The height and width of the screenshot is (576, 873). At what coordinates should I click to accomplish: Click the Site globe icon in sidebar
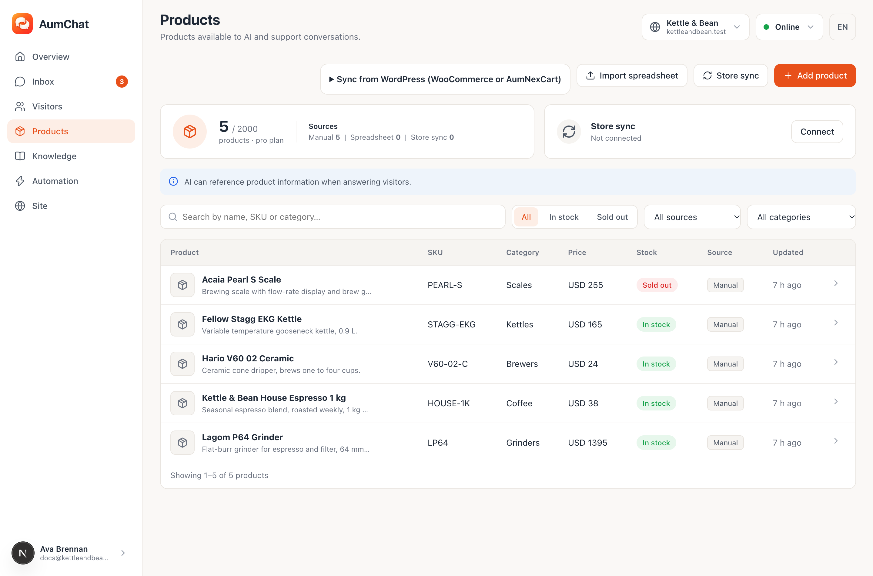click(20, 206)
